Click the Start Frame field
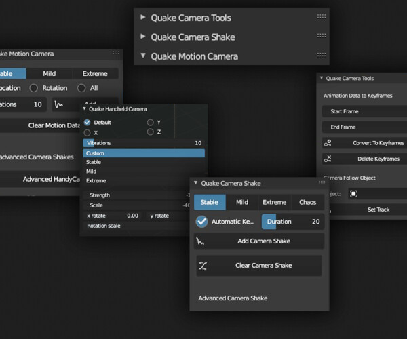 pyautogui.click(x=364, y=111)
